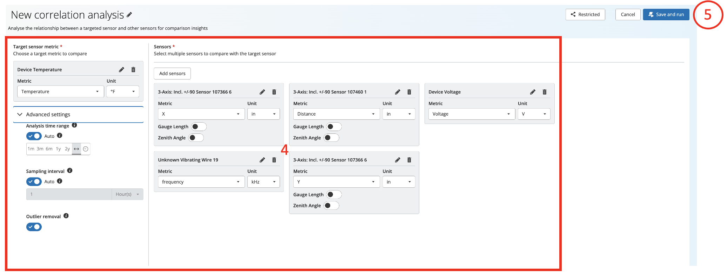Edit the Unknown Vibrating Wire 19 card
The width and height of the screenshot is (727, 276).
262,160
